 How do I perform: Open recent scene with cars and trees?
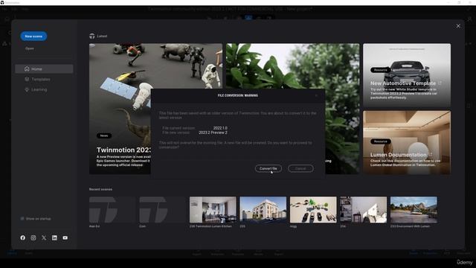313,210
